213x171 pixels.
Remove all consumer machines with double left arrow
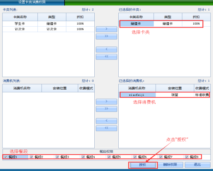point(106,128)
